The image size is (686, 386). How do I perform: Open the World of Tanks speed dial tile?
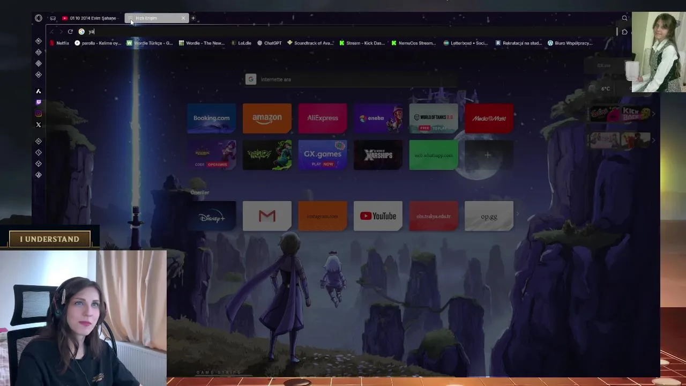point(434,118)
